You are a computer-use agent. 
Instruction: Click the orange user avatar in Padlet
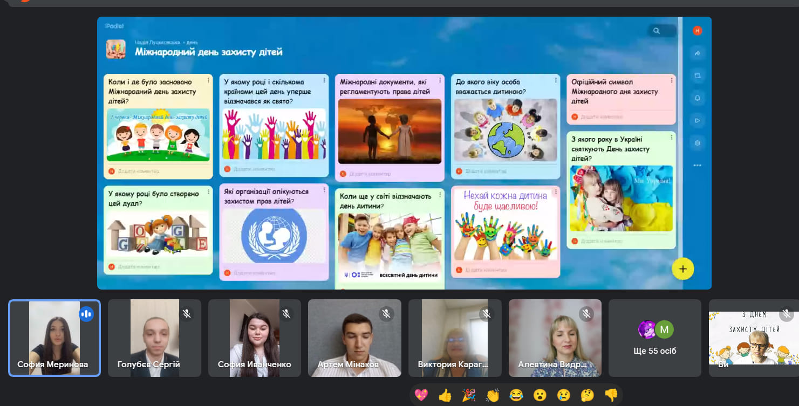click(697, 31)
